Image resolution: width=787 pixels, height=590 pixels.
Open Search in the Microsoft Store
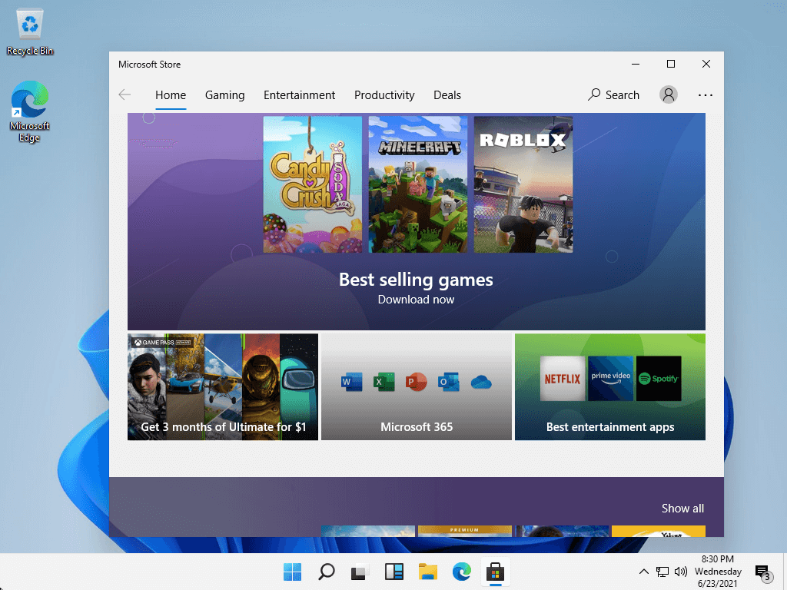click(613, 94)
